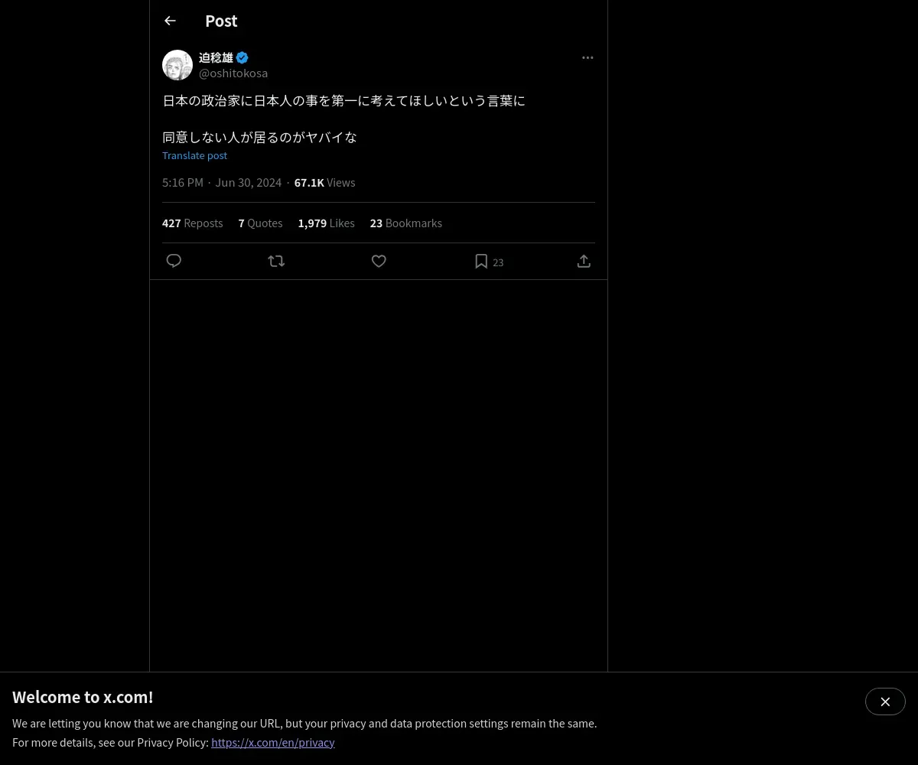
Task: Open the reply speech bubble icon
Action: pyautogui.click(x=174, y=261)
